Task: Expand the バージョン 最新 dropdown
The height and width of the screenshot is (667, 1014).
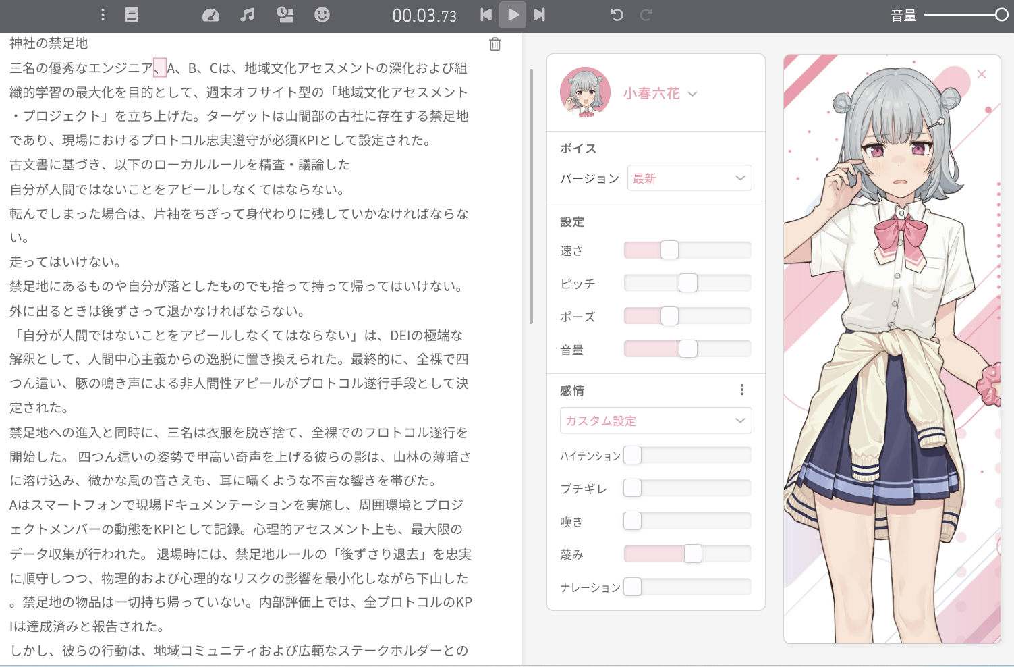Action: [x=689, y=178]
